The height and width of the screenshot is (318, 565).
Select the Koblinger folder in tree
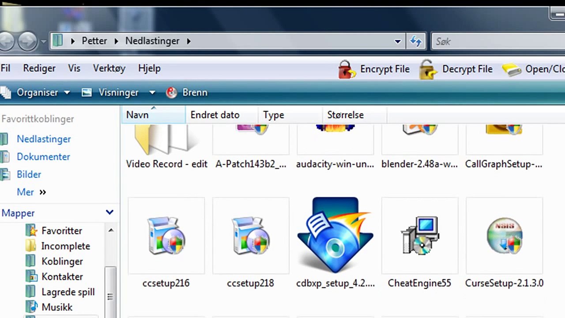pyautogui.click(x=62, y=261)
